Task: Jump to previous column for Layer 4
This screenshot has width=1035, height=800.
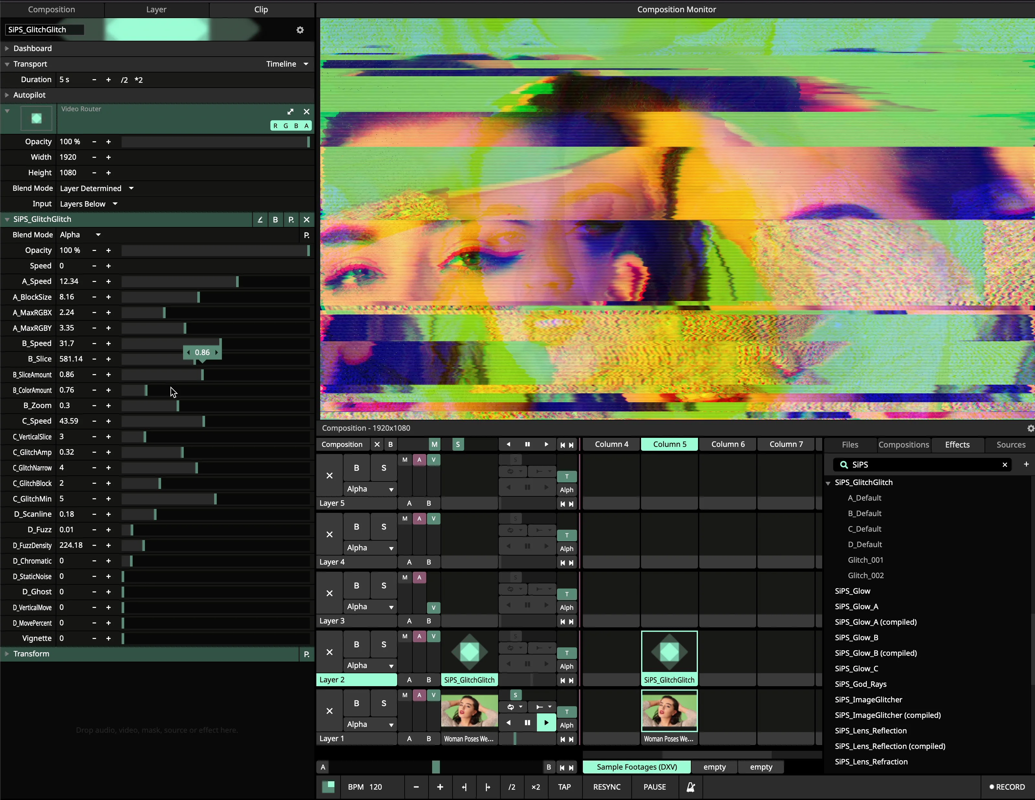Action: 562,563
